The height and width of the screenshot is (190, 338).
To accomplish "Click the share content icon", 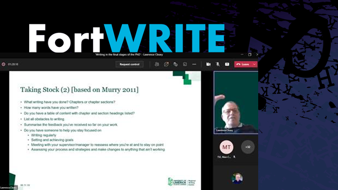I will coord(227,64).
